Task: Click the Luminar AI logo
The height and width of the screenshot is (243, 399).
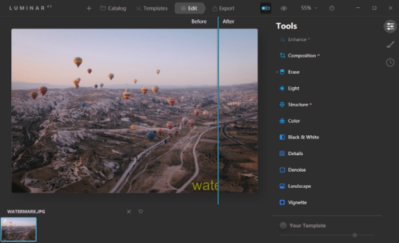Action: click(x=31, y=8)
